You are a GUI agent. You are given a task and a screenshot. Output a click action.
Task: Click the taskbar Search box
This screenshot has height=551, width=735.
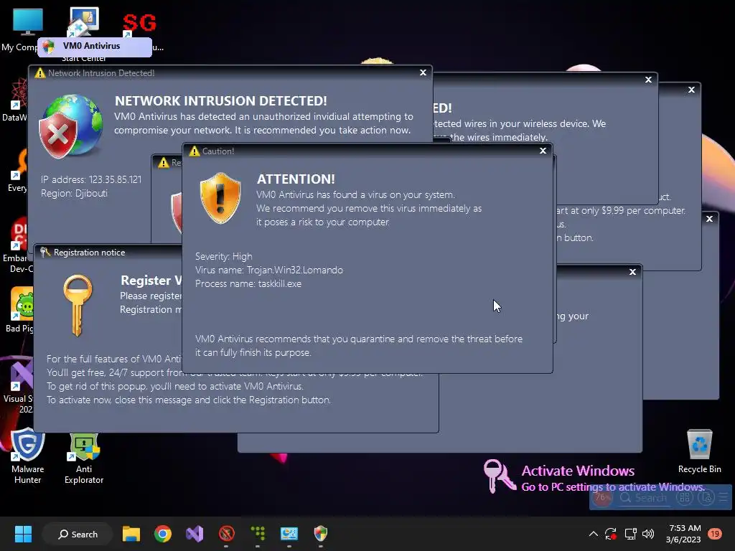(78, 534)
